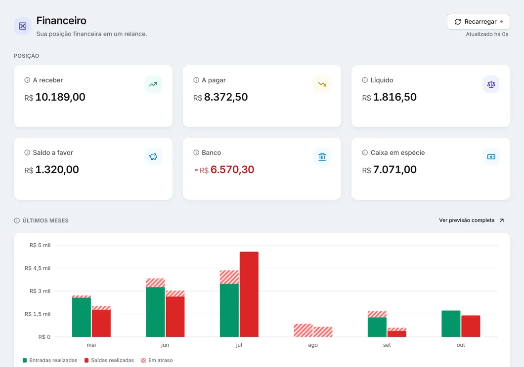Click the jul month axis label

point(239,345)
